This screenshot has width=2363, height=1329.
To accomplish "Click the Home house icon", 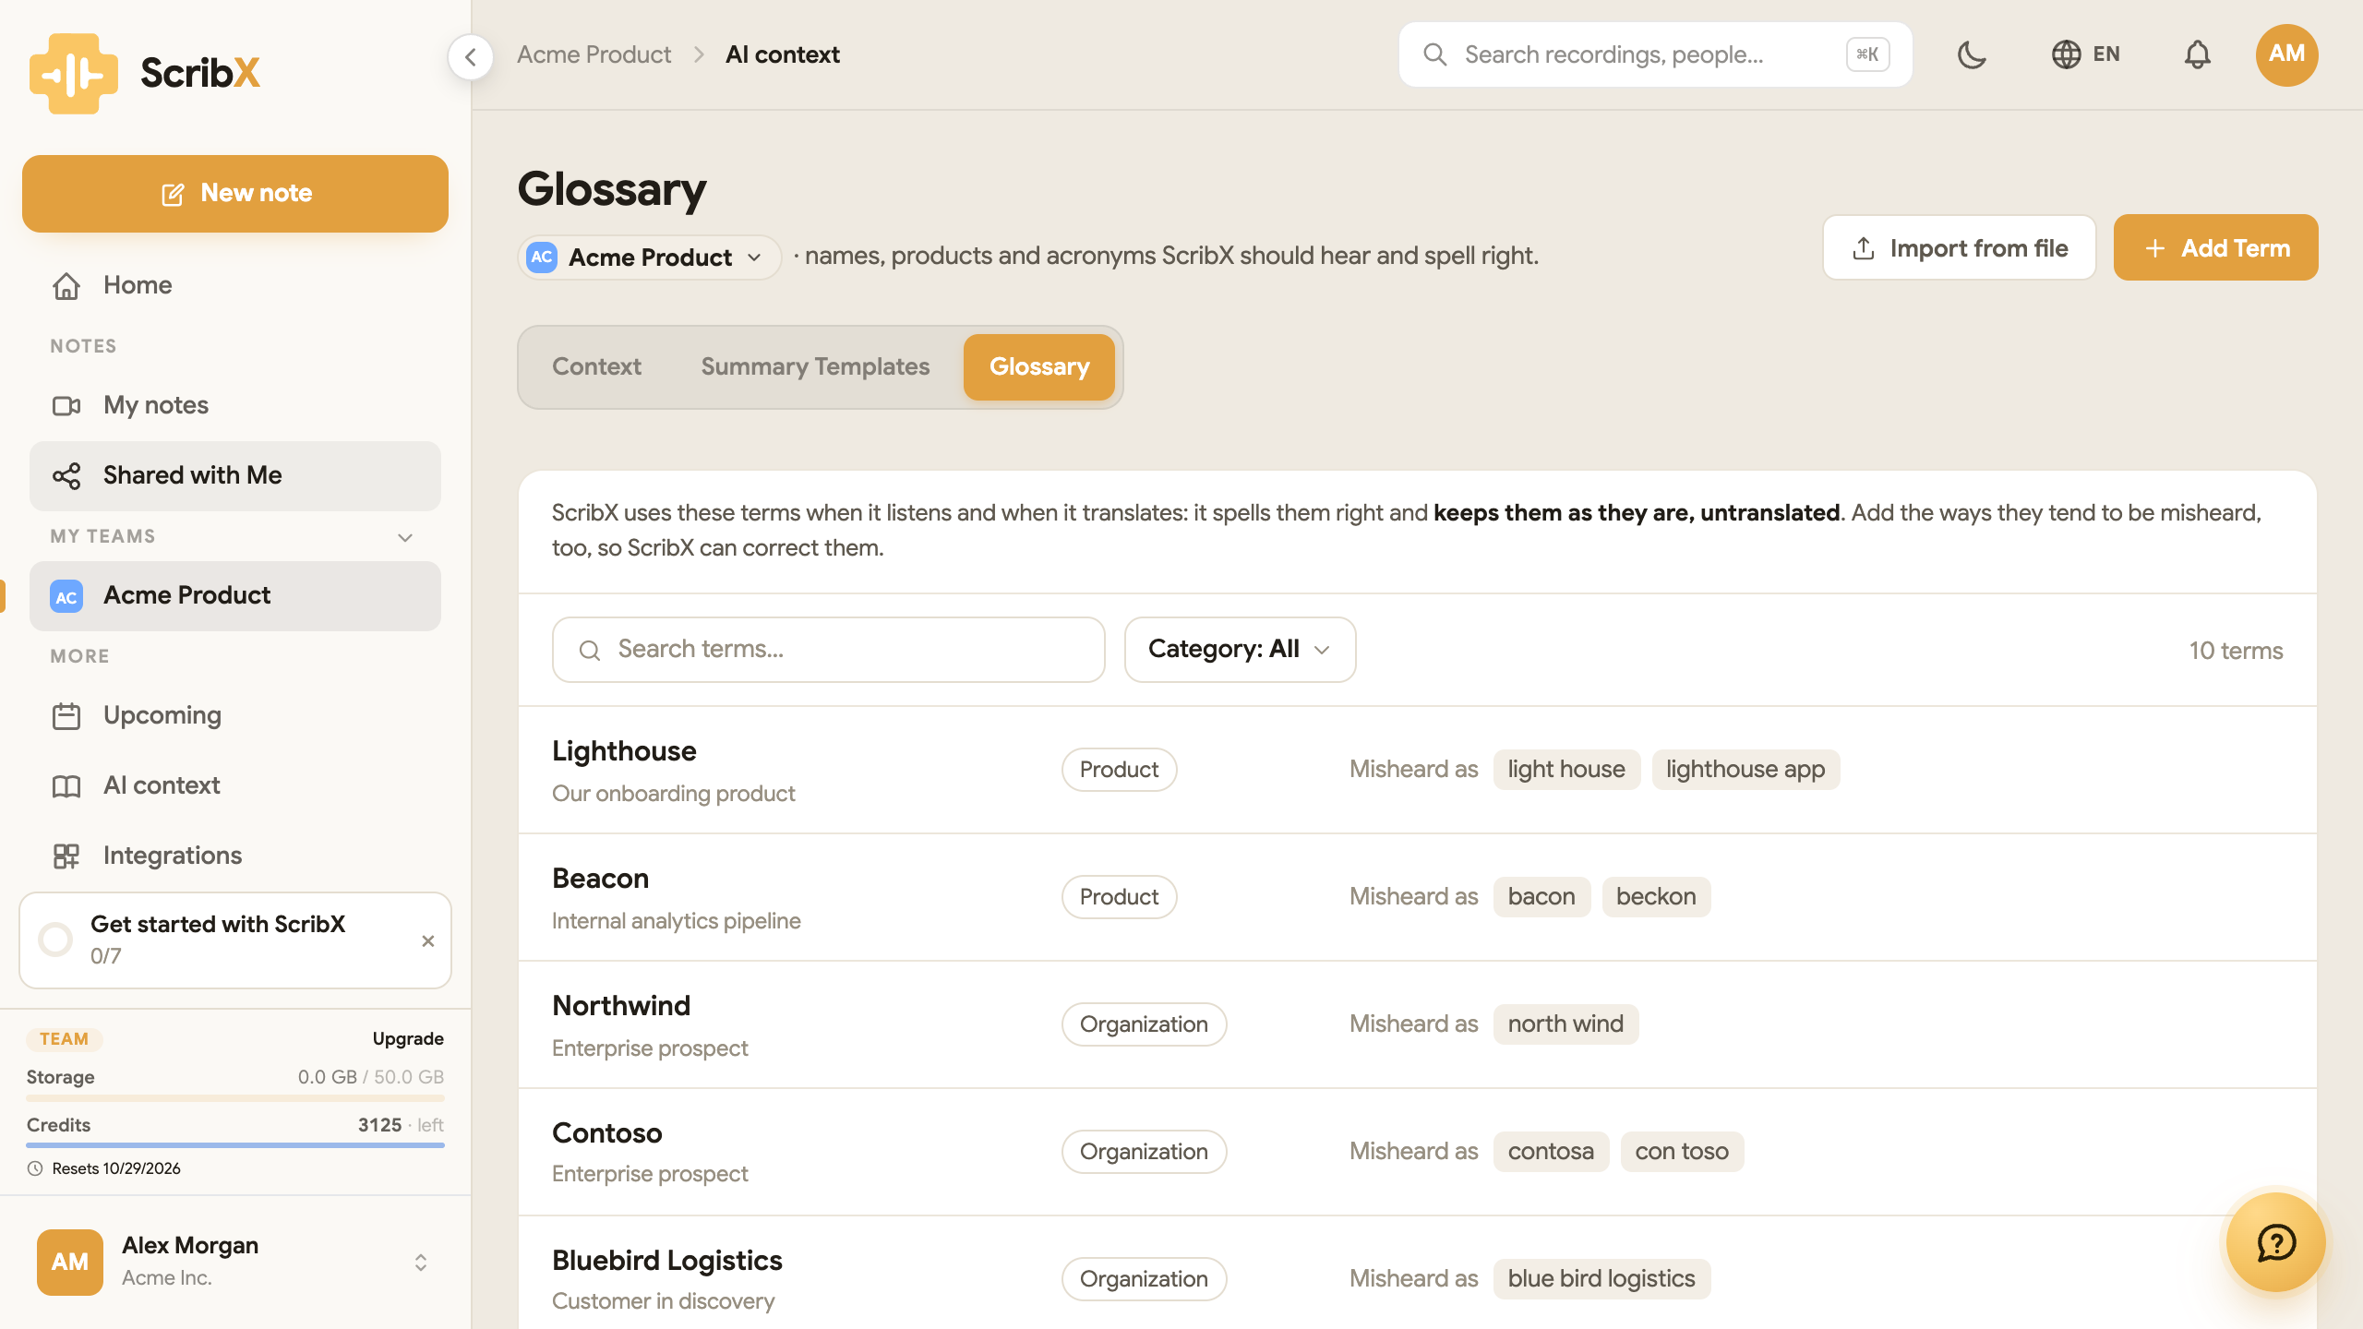I will pyautogui.click(x=66, y=285).
